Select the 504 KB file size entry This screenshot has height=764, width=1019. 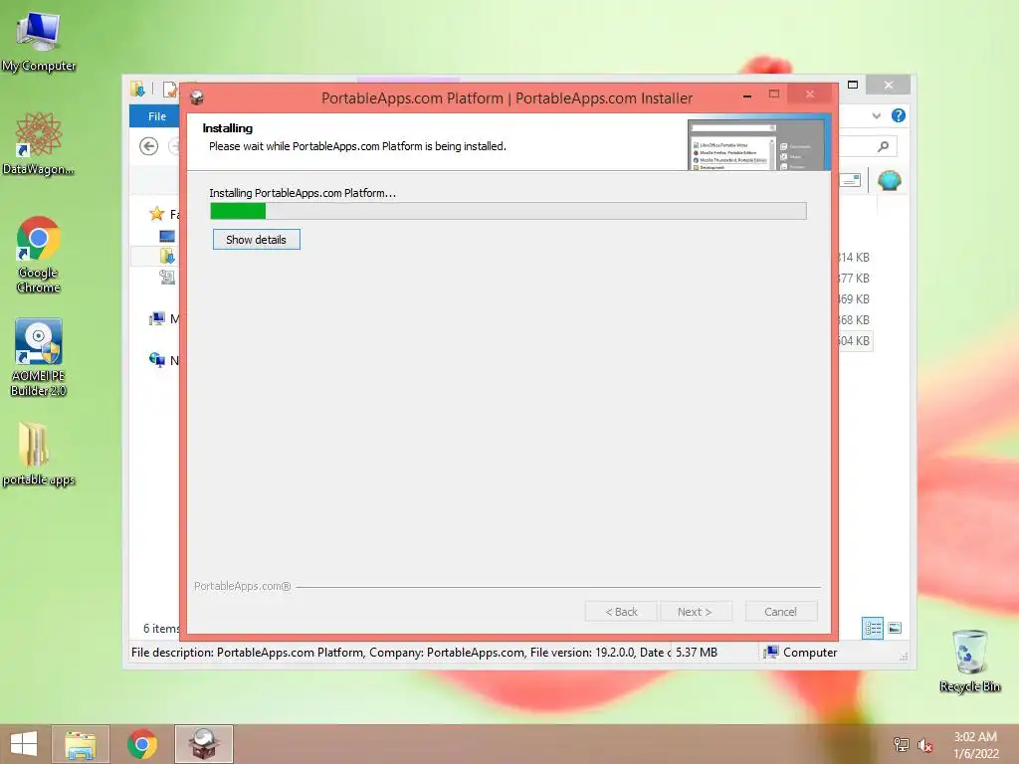pos(853,340)
